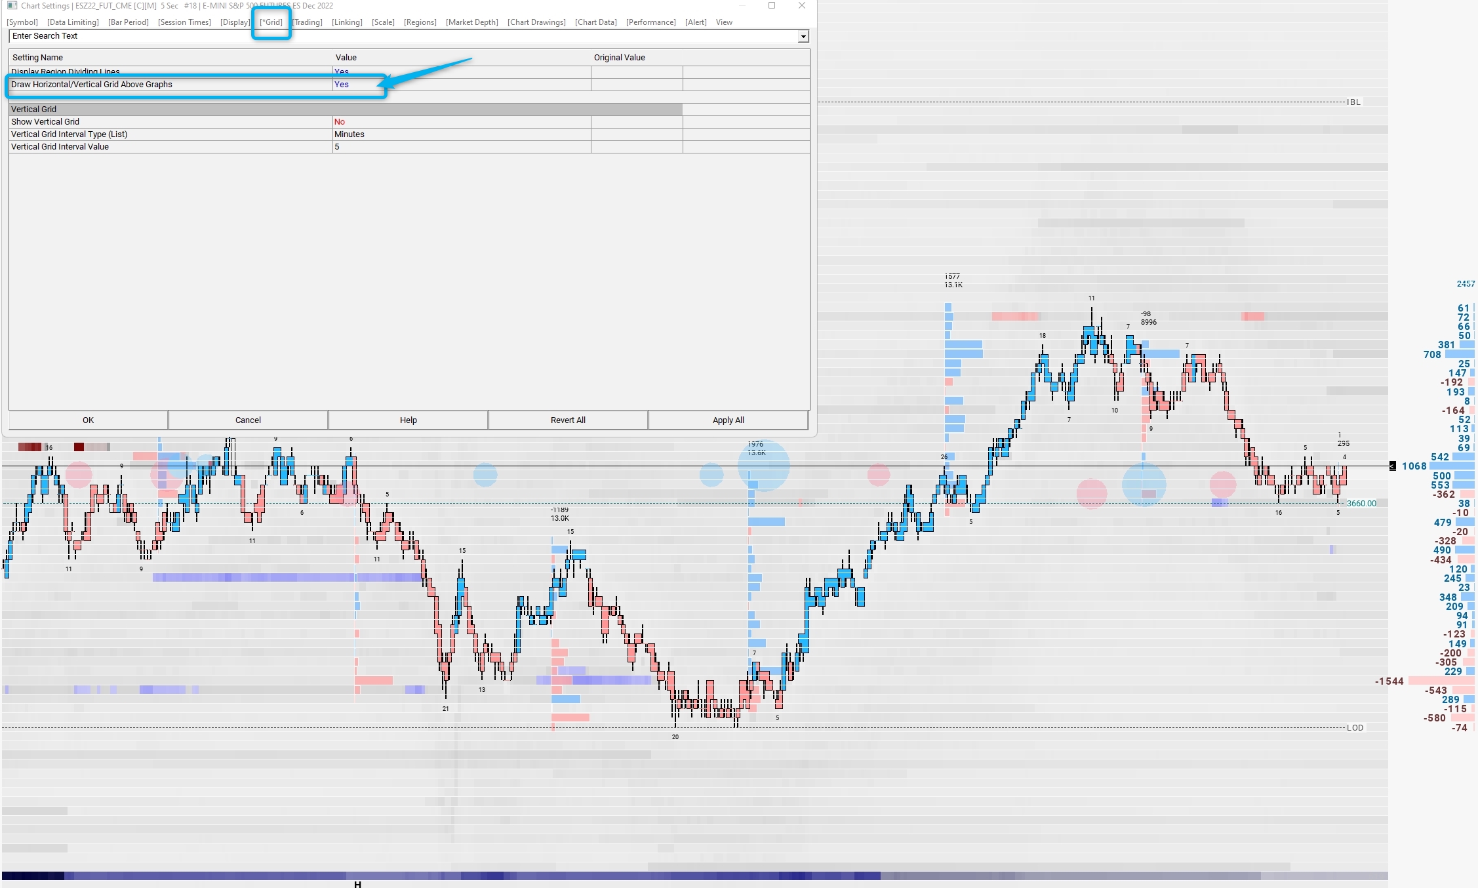The width and height of the screenshot is (1478, 888).
Task: Click the 3660.00 price level label
Action: coord(1361,504)
